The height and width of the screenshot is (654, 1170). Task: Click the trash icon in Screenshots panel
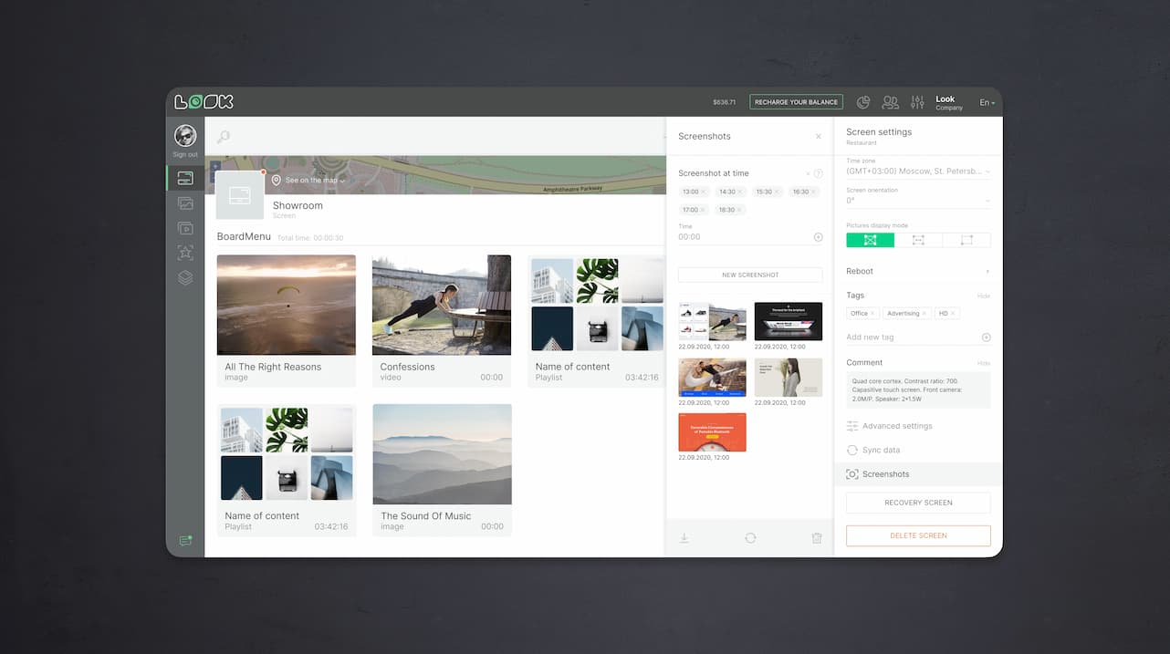[x=817, y=538]
